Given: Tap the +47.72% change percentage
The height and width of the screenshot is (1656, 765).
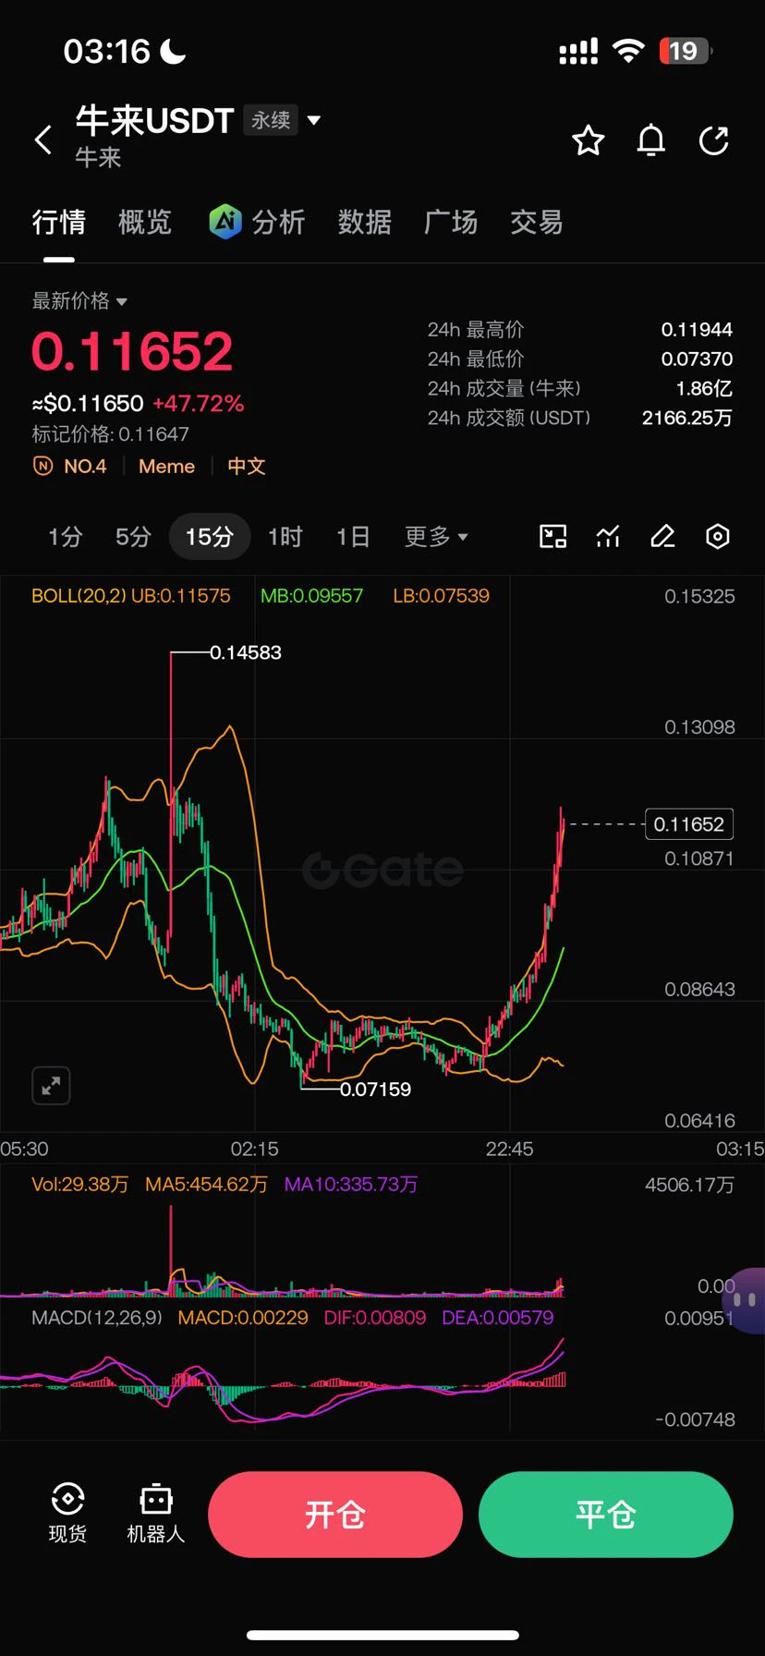Looking at the screenshot, I should point(199,404).
